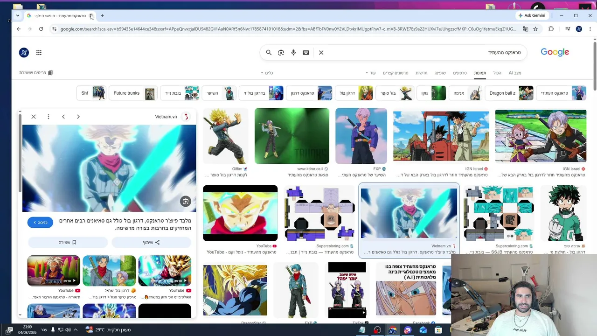Open the Chrome profile avatar in the toolbar
This screenshot has height=336, width=597.
pos(579,29)
